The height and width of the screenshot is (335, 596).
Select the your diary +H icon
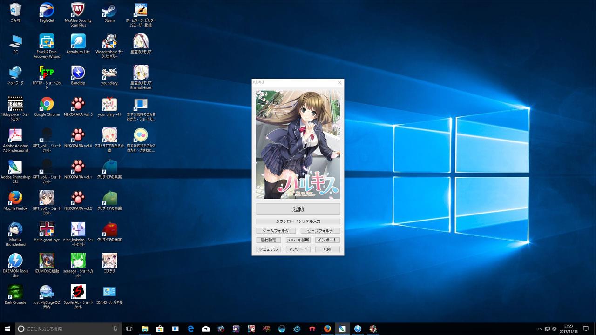(109, 106)
